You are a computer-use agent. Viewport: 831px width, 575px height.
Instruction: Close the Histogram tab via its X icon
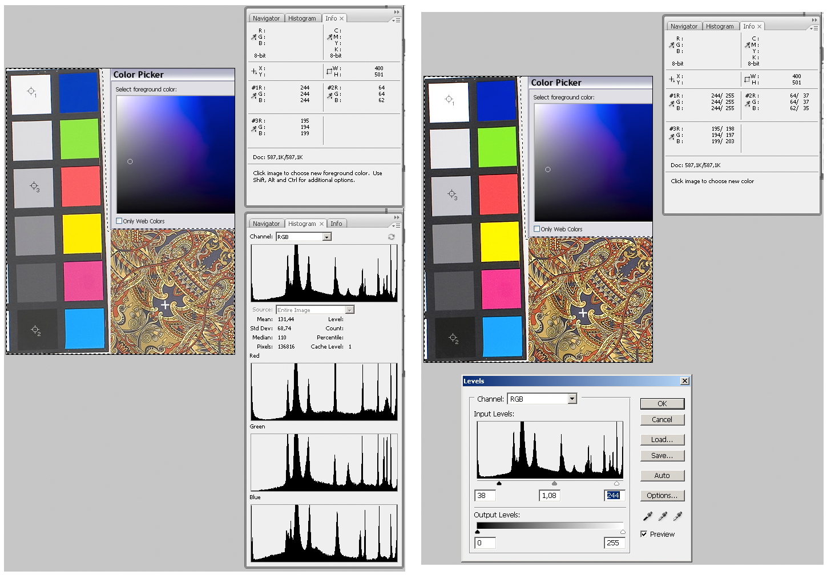(321, 224)
